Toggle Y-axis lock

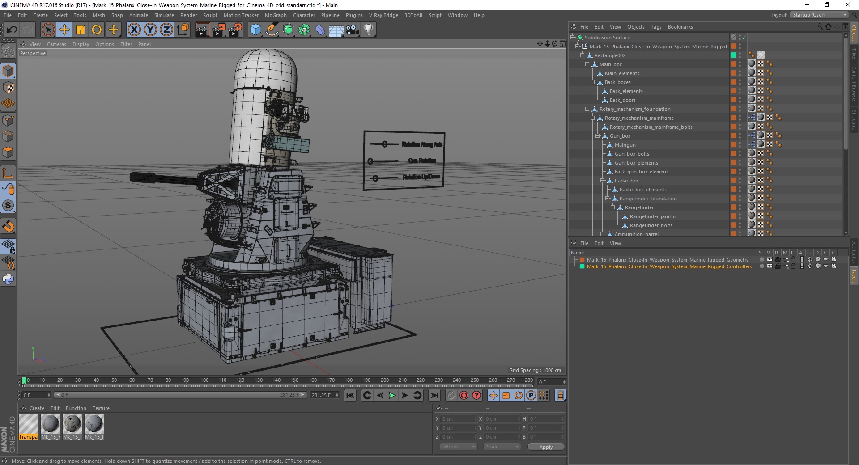[150, 30]
